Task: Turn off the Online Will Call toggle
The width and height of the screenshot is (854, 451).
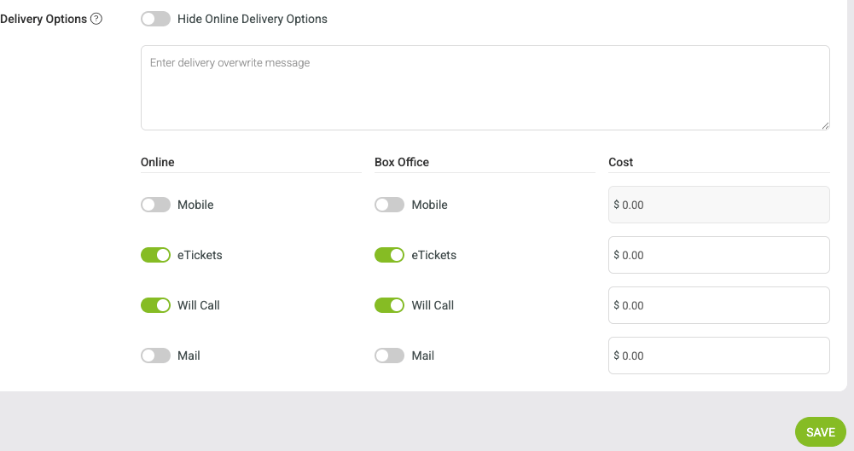Action: tap(156, 305)
